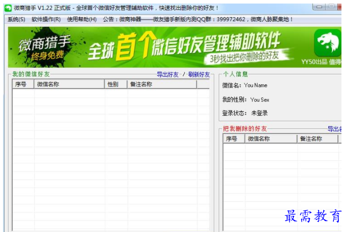Click the 我的微信好友 group label

[x=31, y=74]
